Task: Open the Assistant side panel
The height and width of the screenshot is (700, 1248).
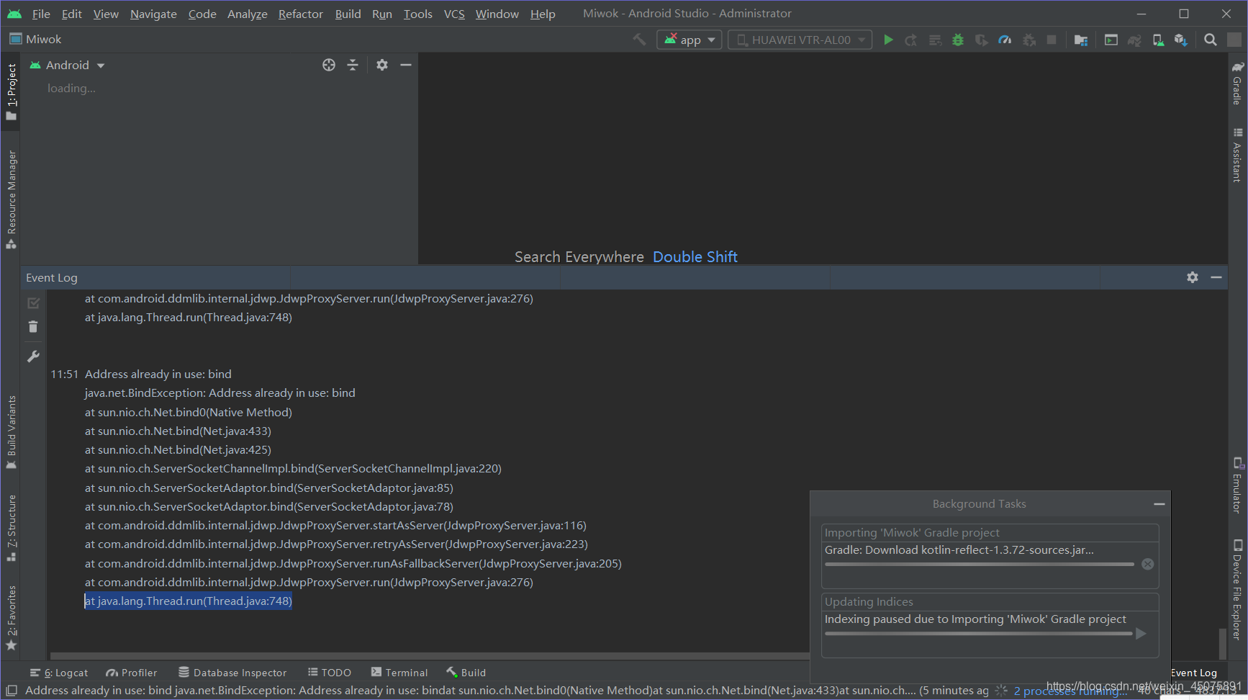Action: point(1237,155)
